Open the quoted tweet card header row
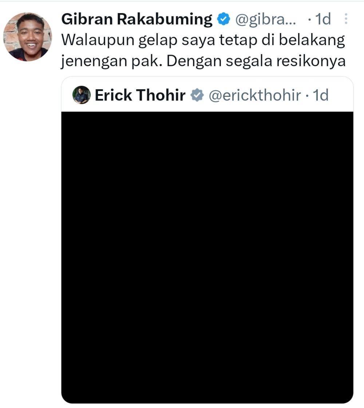 click(207, 95)
